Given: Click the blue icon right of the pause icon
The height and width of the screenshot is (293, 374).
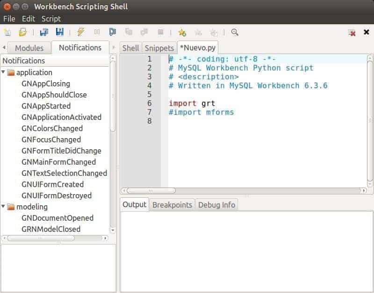Looking at the screenshot, I should (x=112, y=32).
